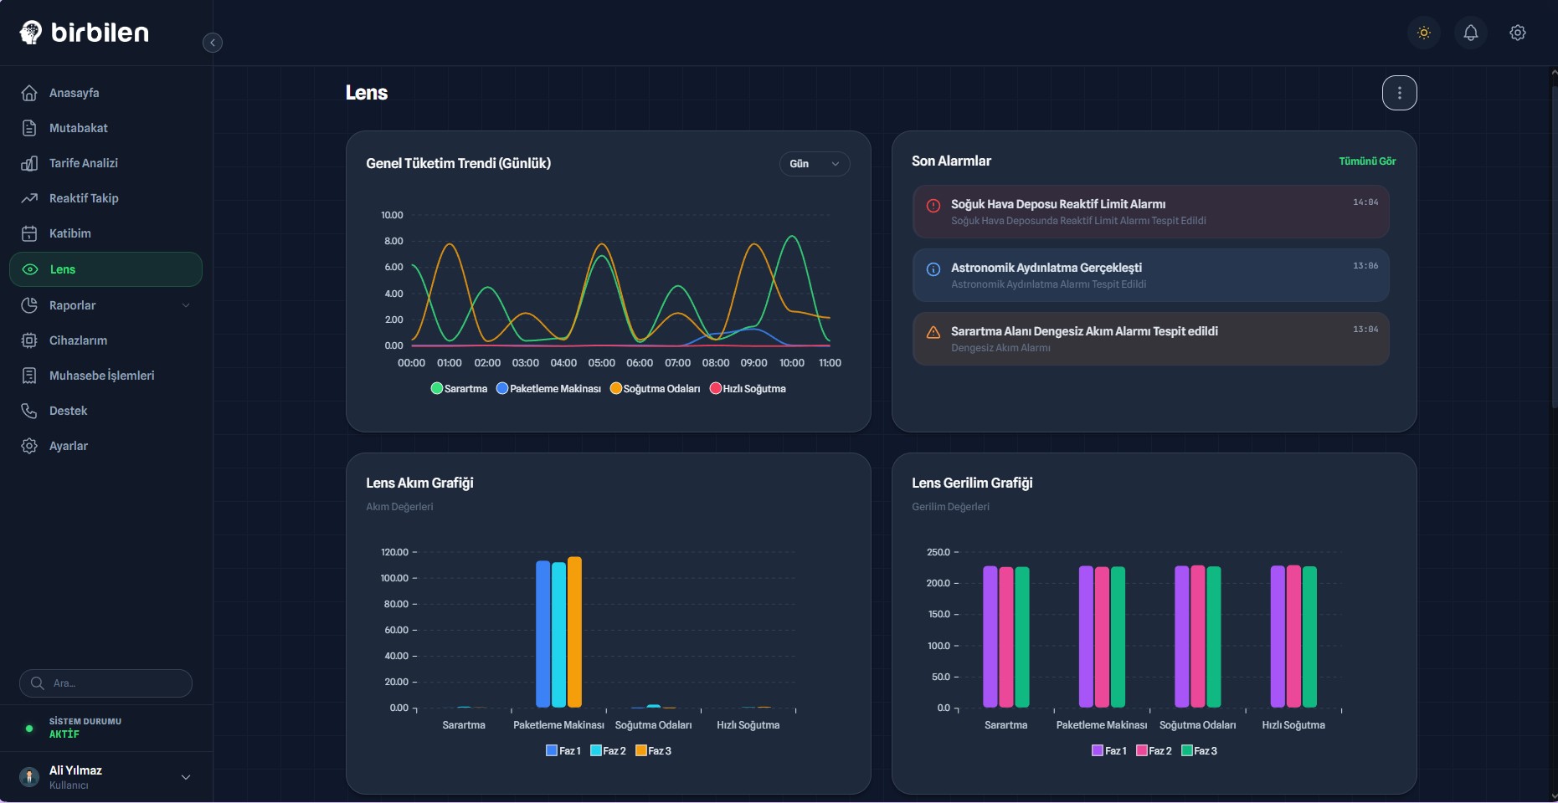Click the Faz 1 blue legend swatch
The width and height of the screenshot is (1558, 803).
552,751
